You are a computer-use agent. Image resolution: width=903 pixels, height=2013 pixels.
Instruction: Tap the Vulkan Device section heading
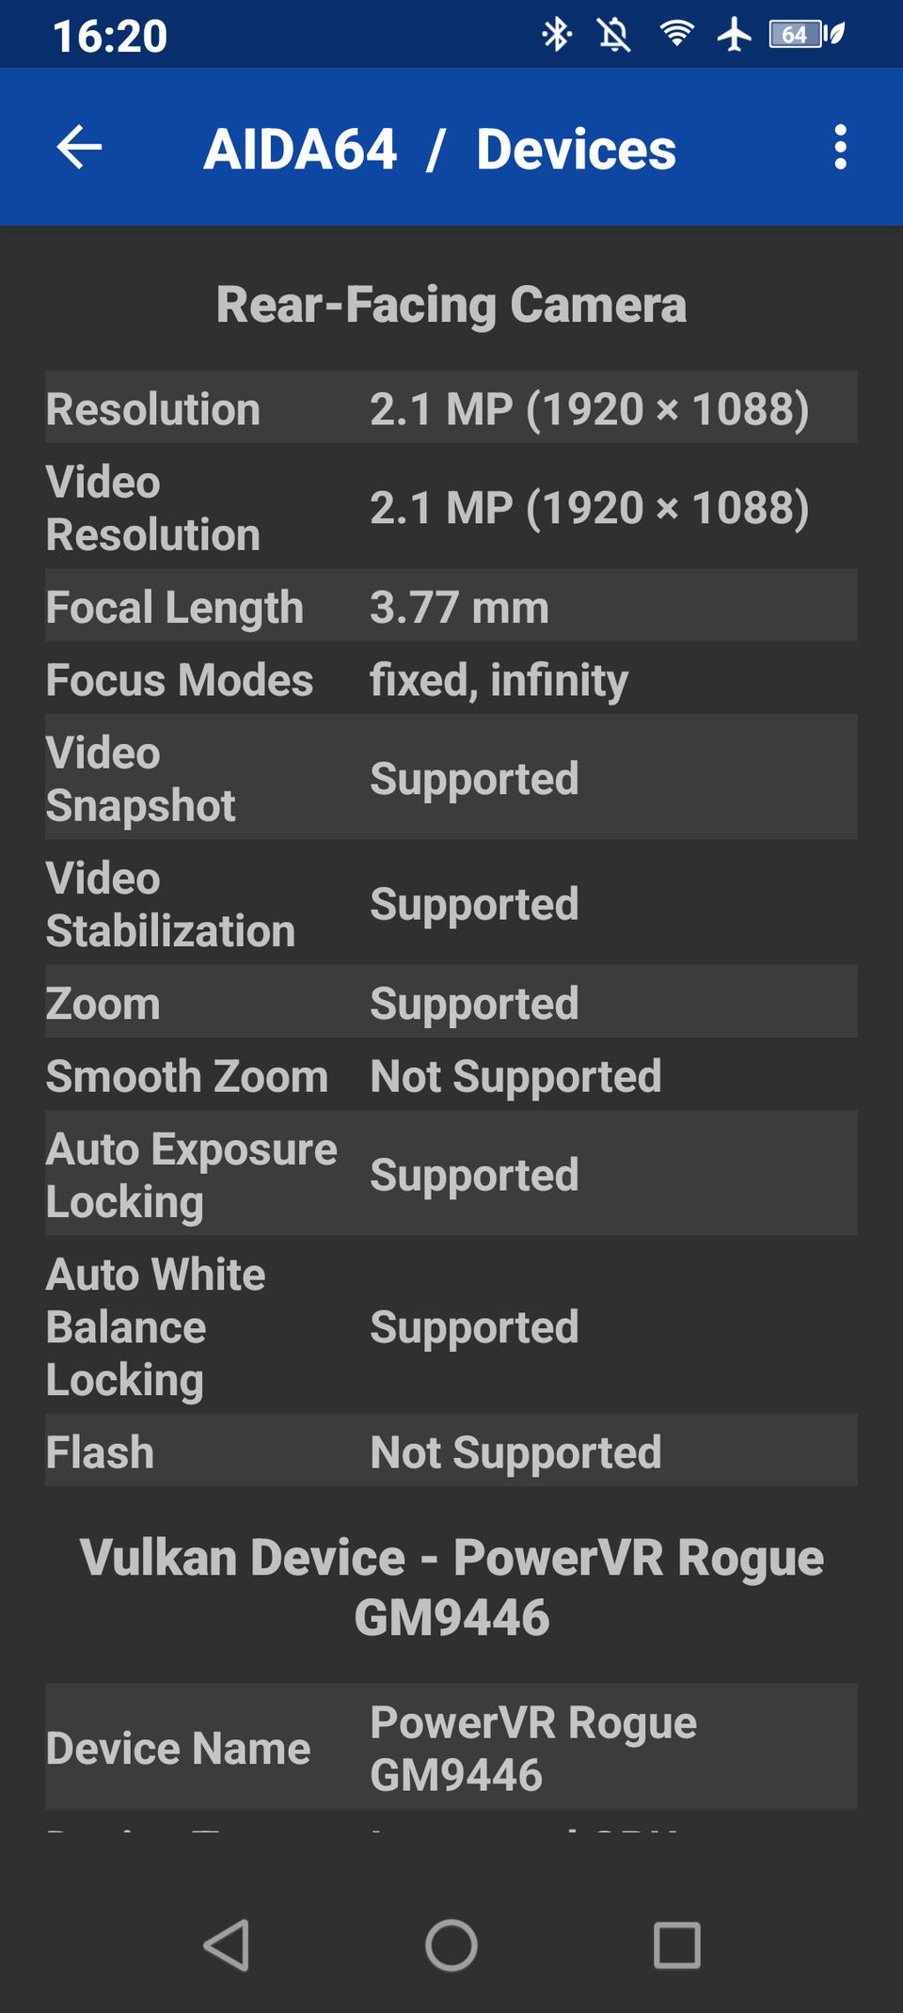451,1586
